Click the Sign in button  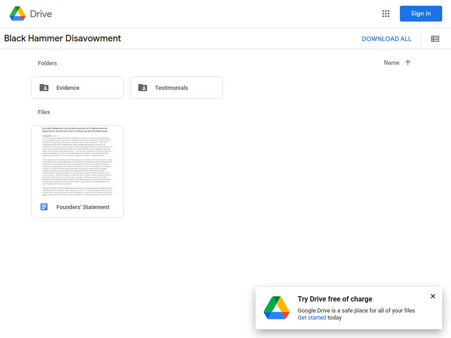(x=421, y=14)
